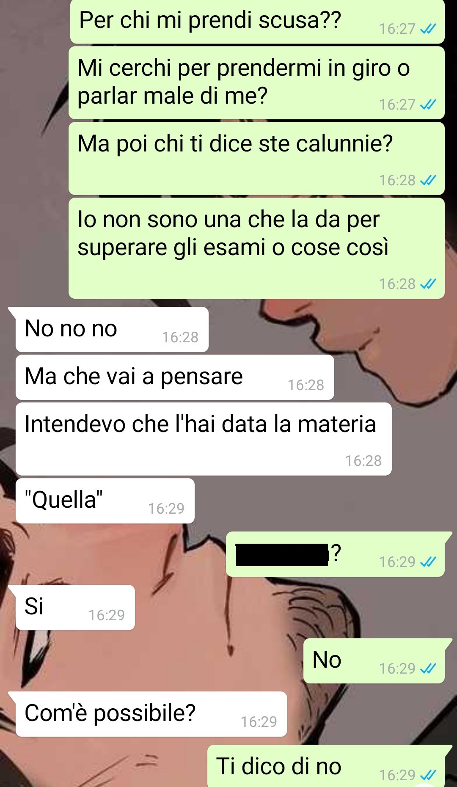Tap the blue ticks on "Ma poi chi ti dice ste calunnie?"

428,180
